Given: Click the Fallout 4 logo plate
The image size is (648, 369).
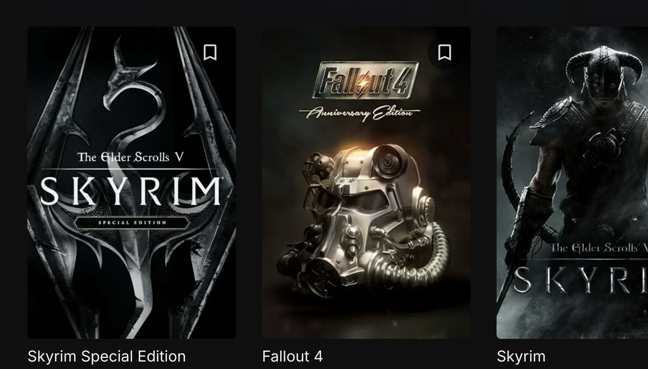Looking at the screenshot, I should coord(365,80).
